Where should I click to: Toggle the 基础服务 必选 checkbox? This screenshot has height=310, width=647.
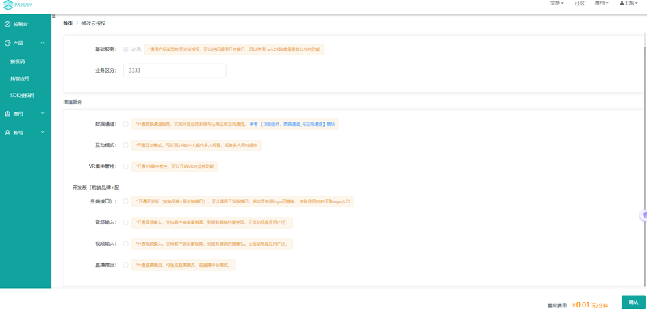click(x=125, y=49)
